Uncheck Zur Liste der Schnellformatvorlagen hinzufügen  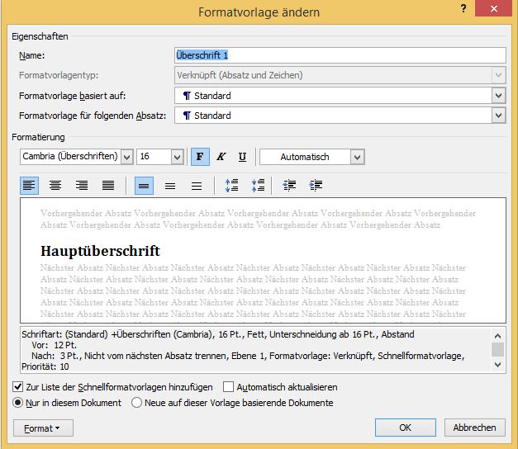pyautogui.click(x=18, y=386)
